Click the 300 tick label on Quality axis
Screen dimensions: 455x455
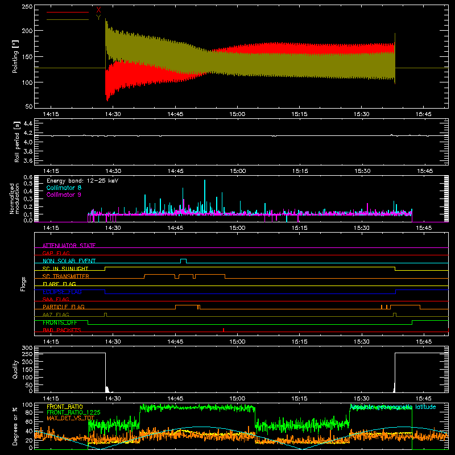27,348
